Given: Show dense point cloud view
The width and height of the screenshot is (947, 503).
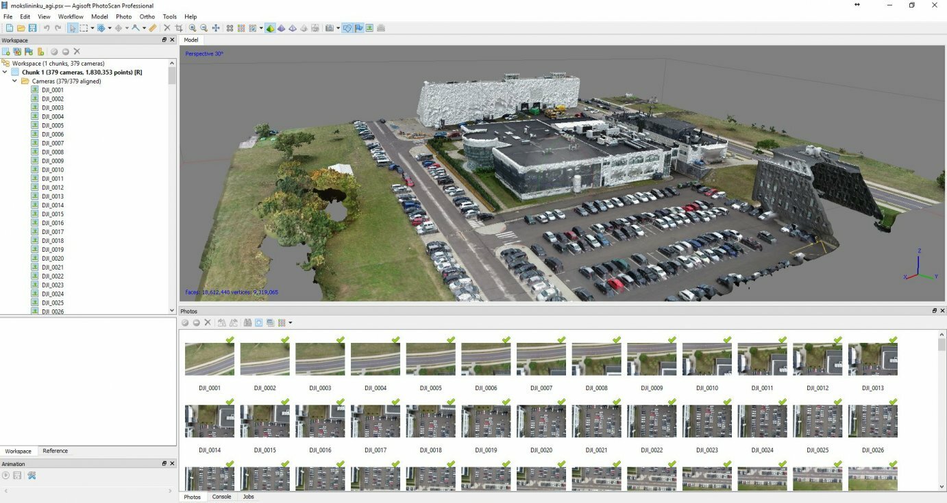Looking at the screenshot, I should (x=241, y=28).
